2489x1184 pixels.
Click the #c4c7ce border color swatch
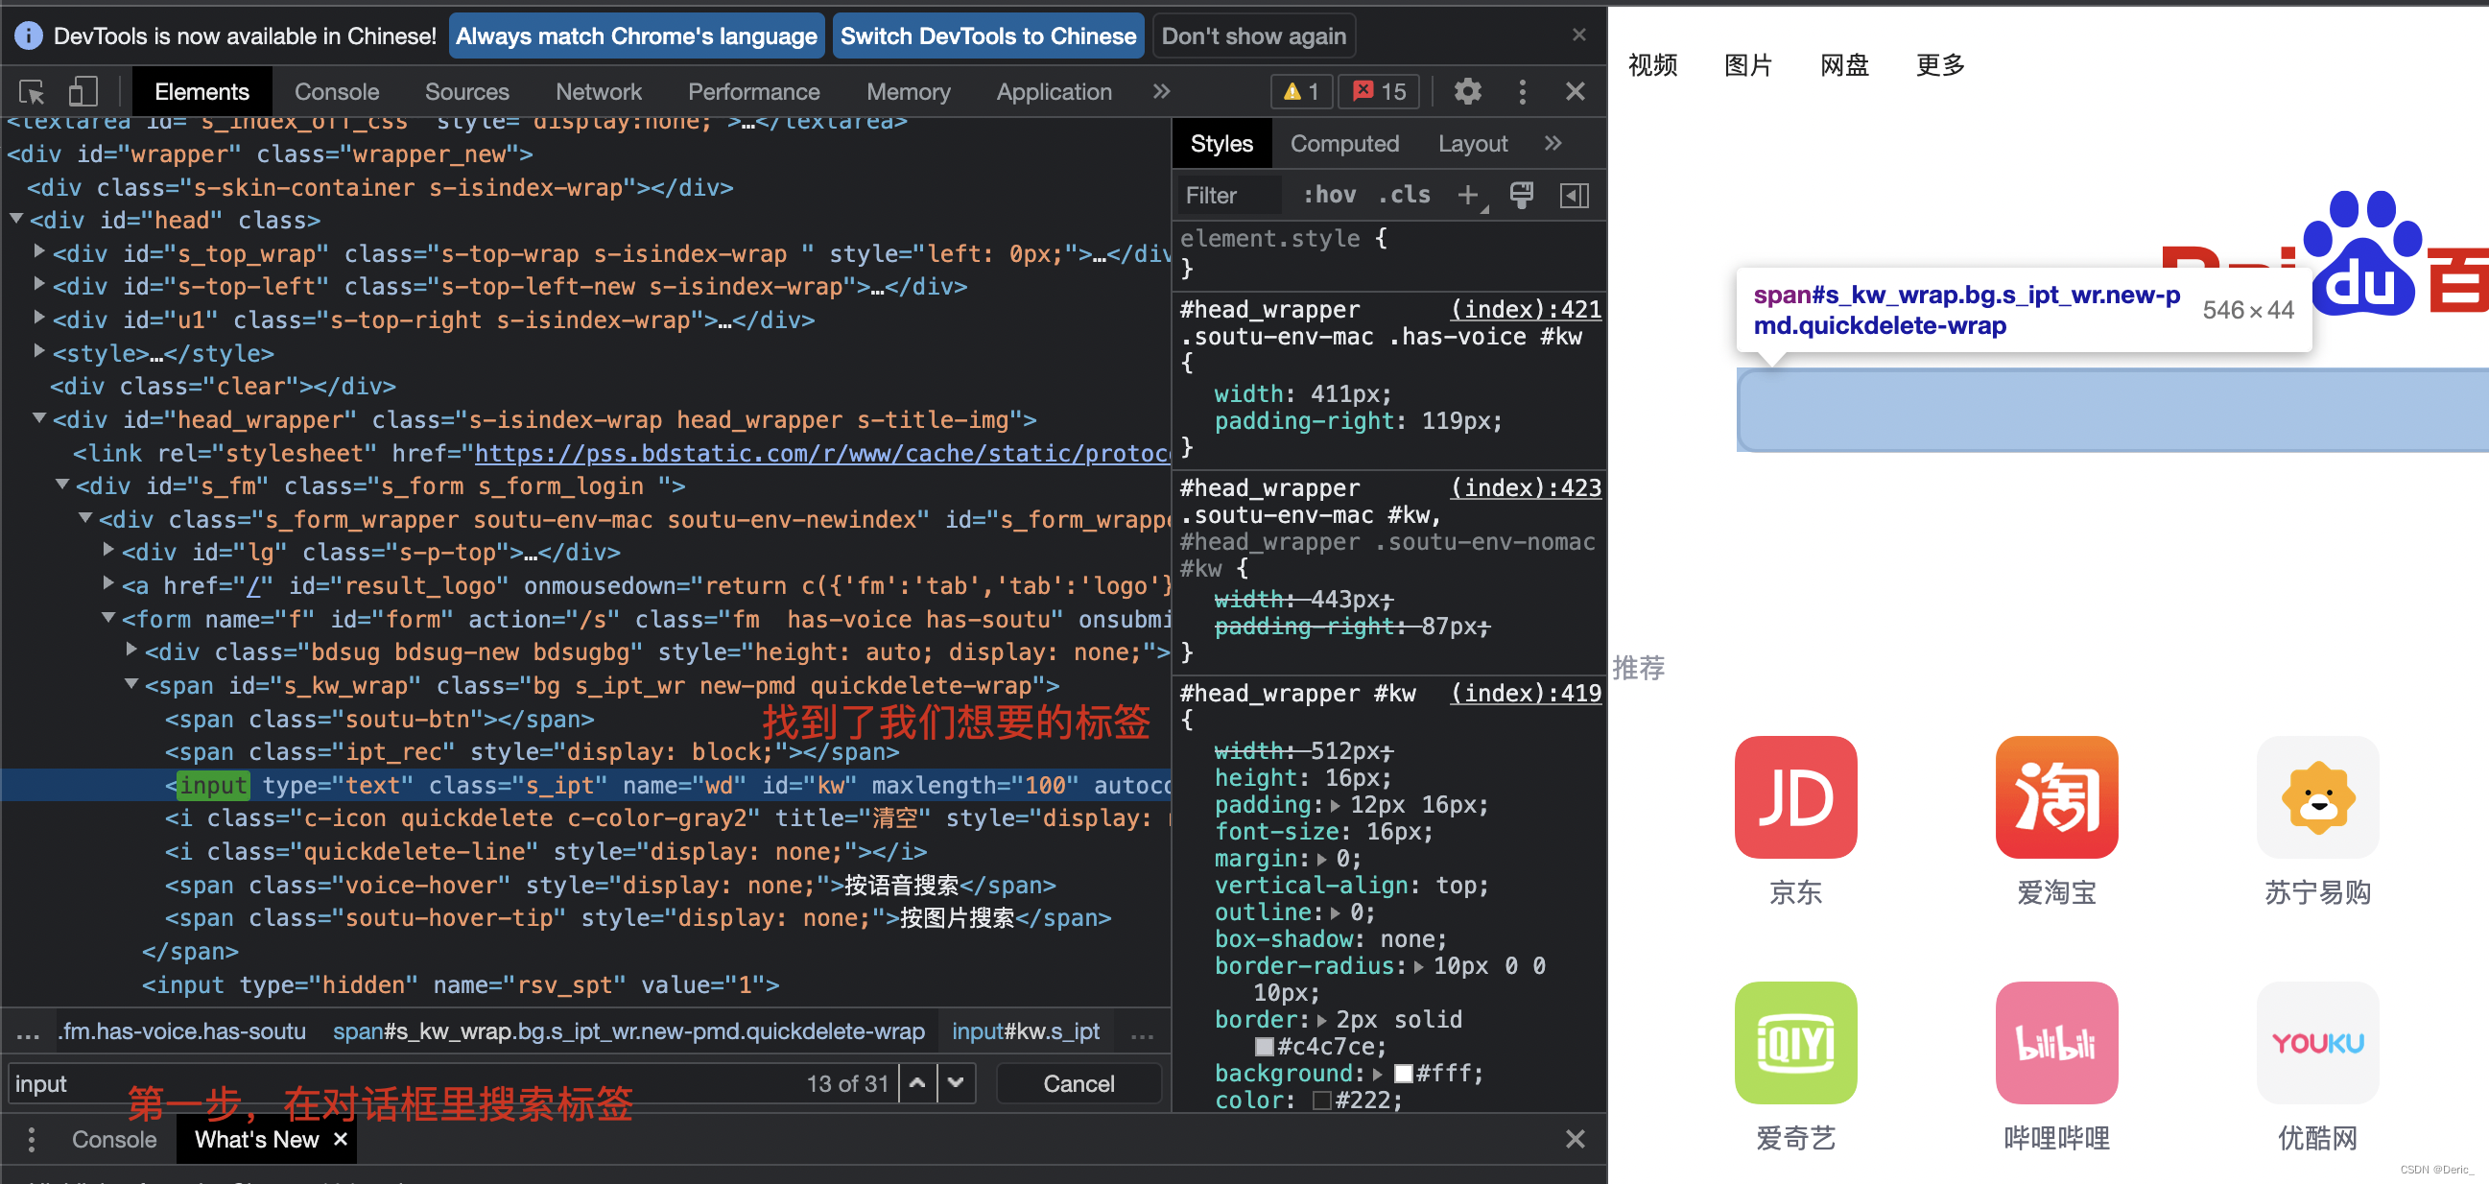tap(1264, 1047)
